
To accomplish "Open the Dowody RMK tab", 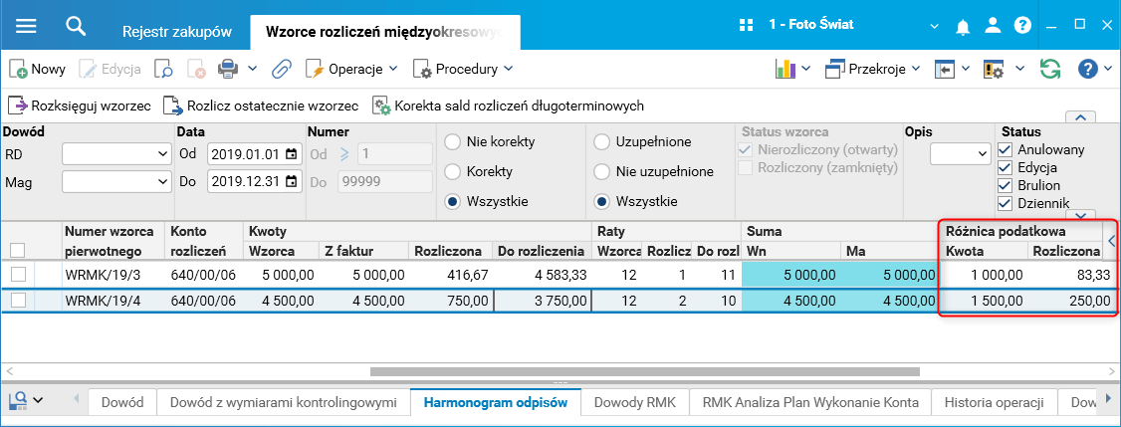I will tap(634, 402).
